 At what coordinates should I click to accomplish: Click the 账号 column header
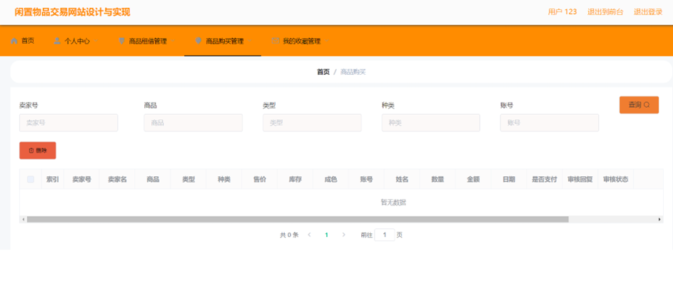[367, 180]
